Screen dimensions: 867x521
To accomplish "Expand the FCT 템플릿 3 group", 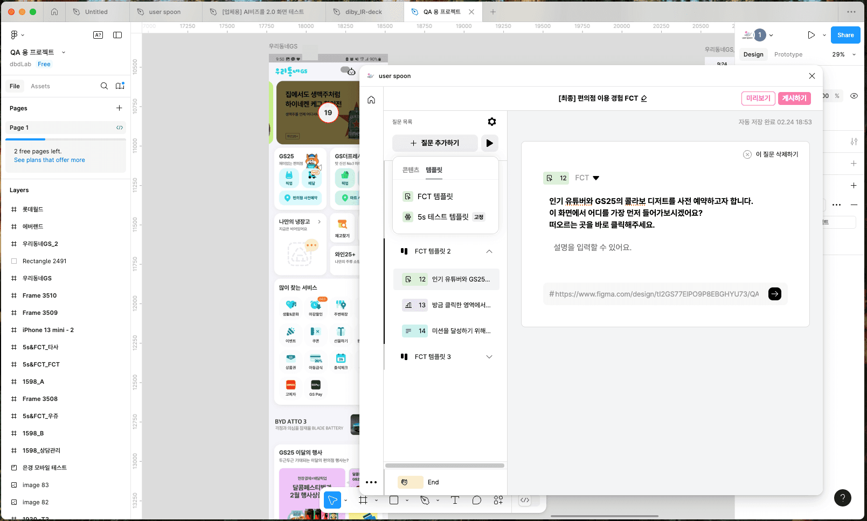I will click(x=489, y=357).
